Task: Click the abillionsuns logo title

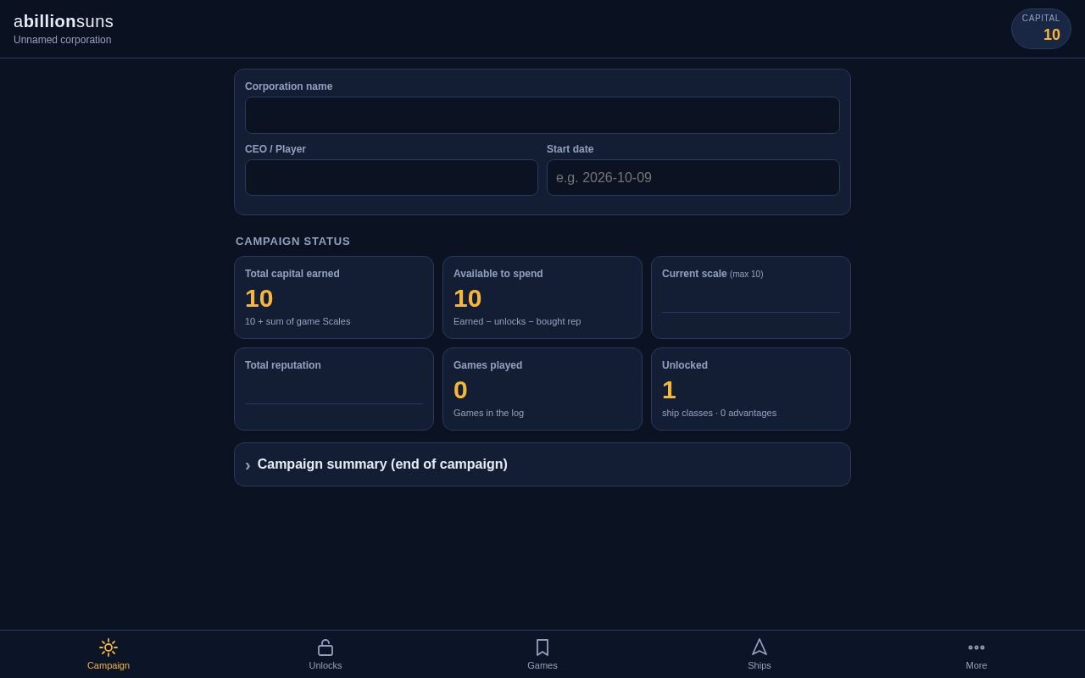Action: click(64, 21)
